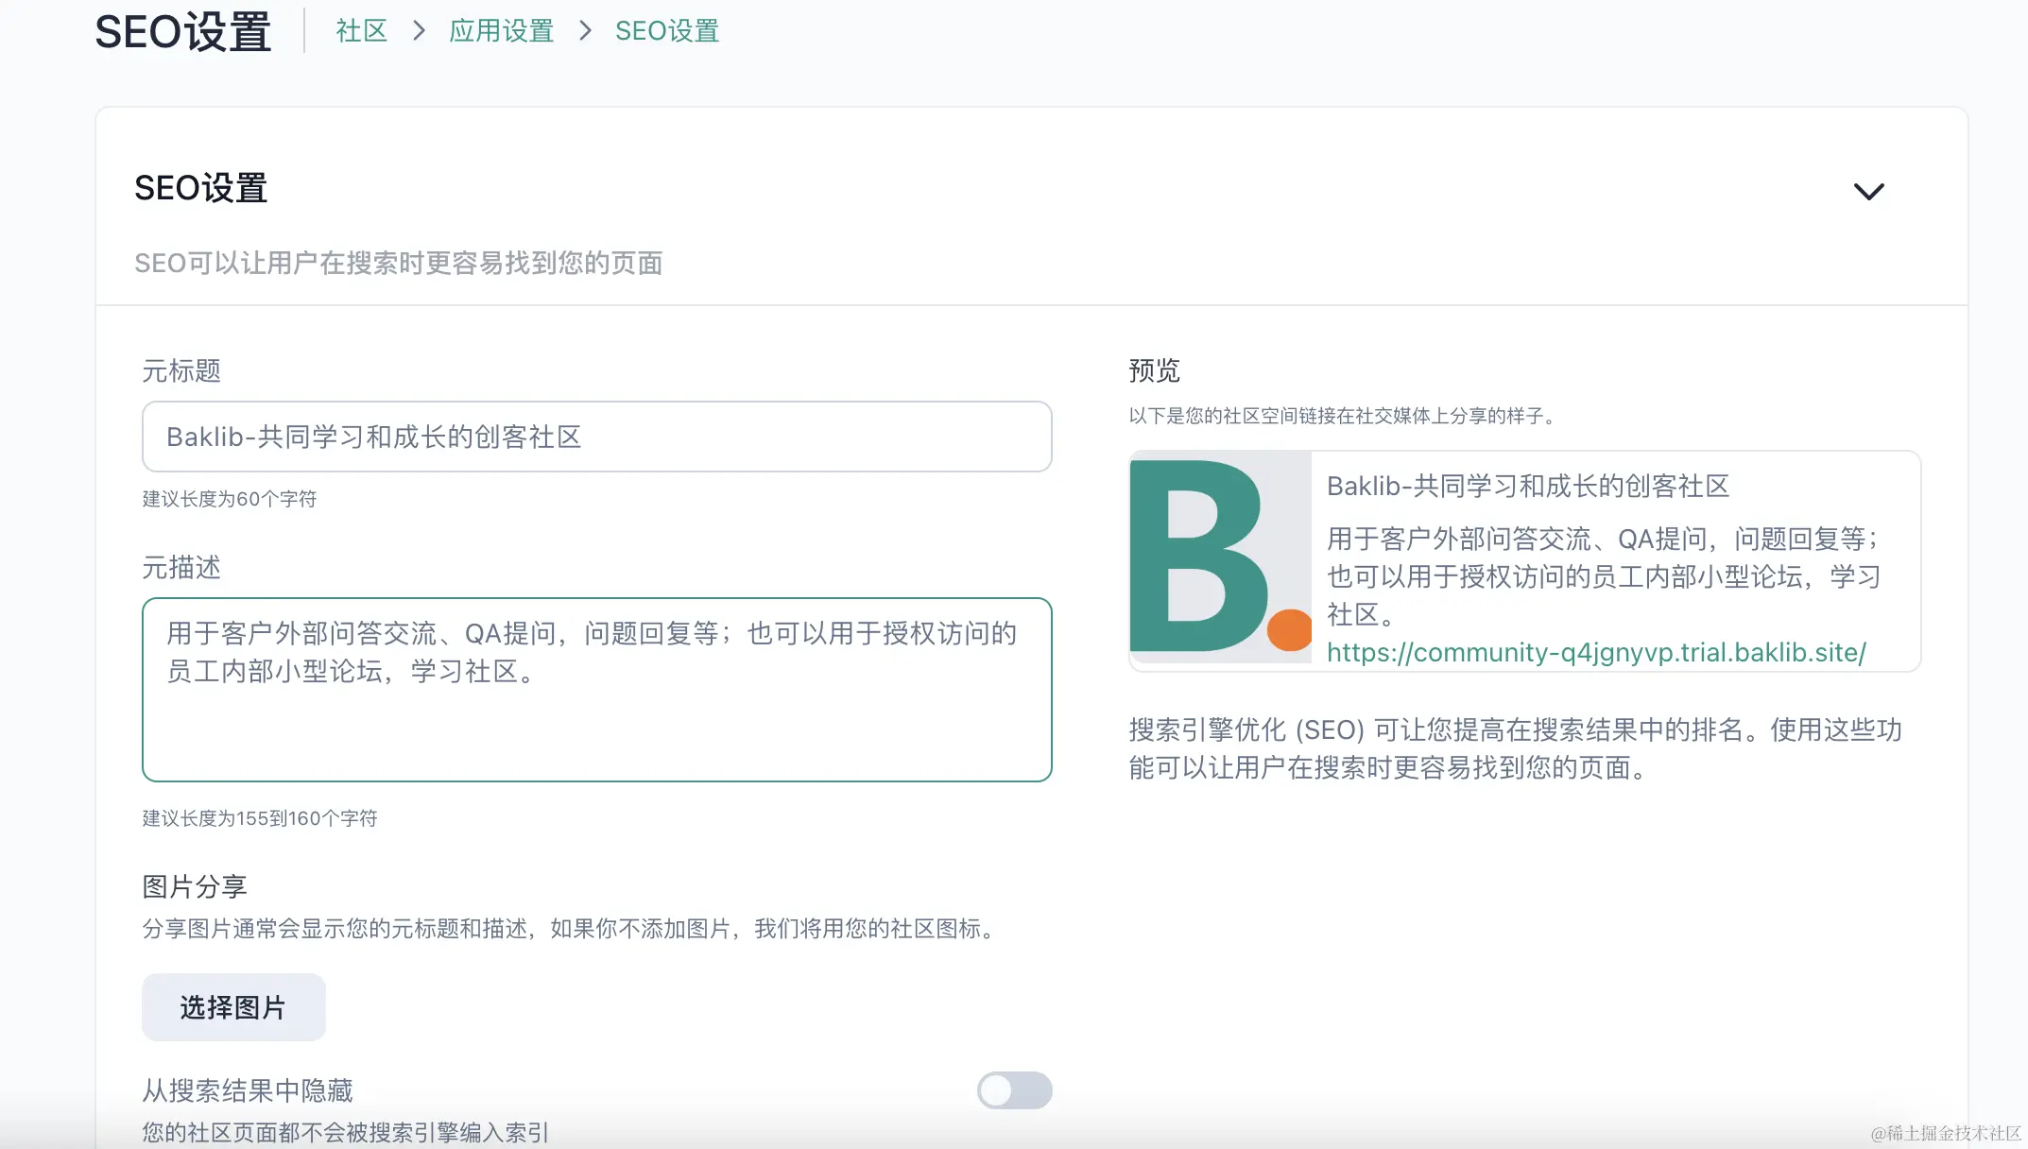This screenshot has height=1149, width=2028.
Task: Toggle 从搜索结果中隐藏 switch on
Action: pyautogui.click(x=1014, y=1090)
